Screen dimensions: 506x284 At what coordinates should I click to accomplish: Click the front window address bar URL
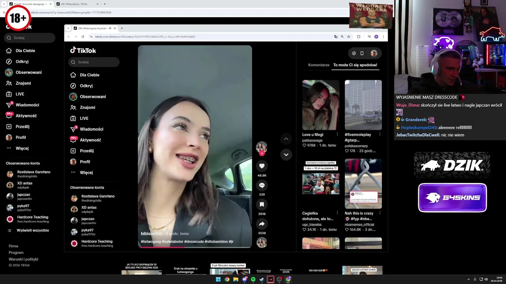[x=145, y=37]
